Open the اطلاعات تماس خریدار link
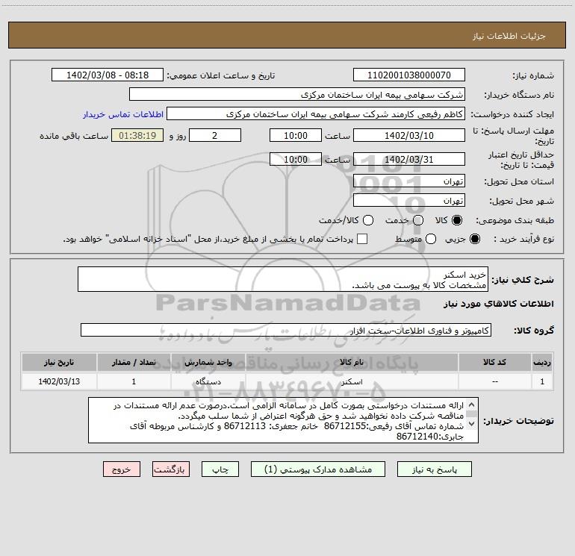 coord(123,114)
